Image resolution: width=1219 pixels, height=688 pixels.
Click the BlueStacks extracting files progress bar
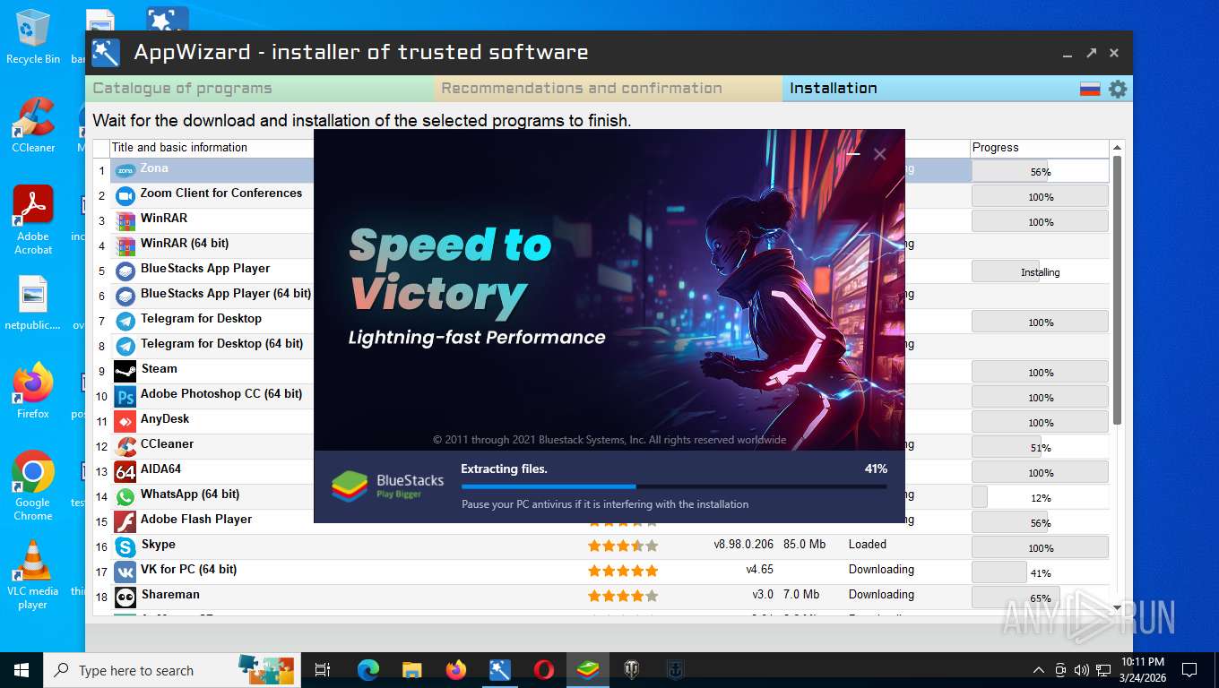coord(674,486)
